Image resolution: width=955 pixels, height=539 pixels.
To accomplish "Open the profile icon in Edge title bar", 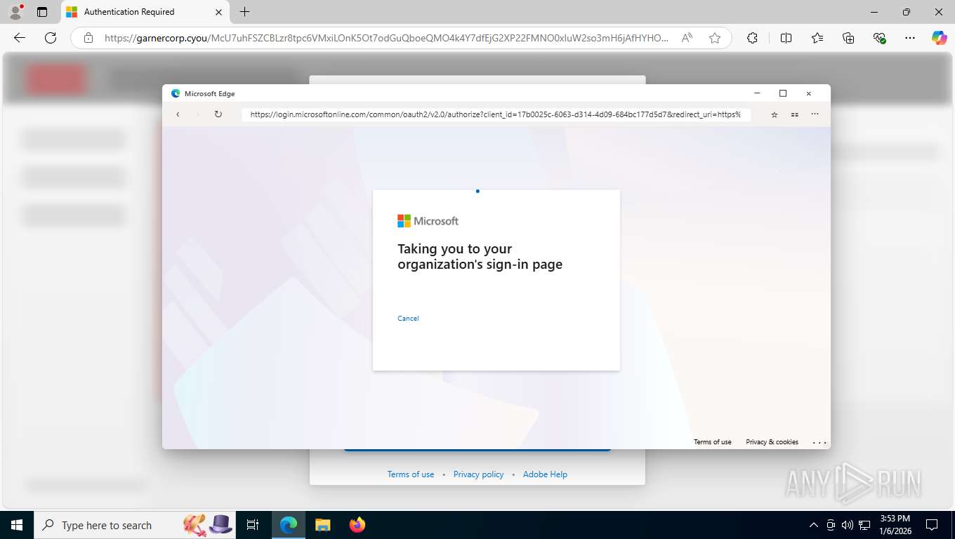I will tap(15, 12).
